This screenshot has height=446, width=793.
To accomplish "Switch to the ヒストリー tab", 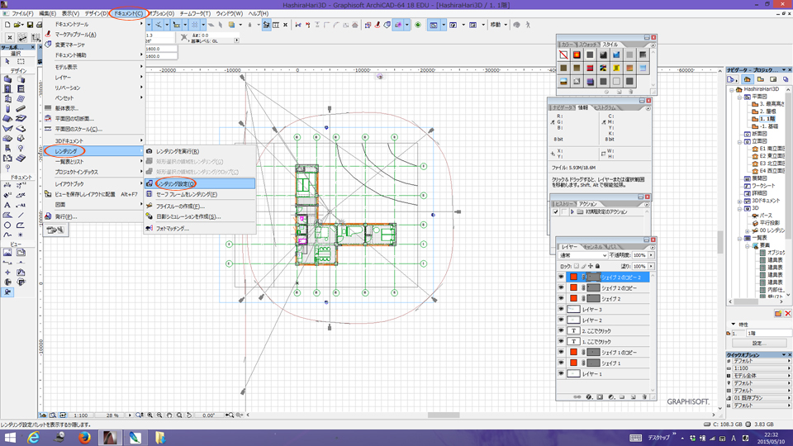I will pyautogui.click(x=564, y=204).
